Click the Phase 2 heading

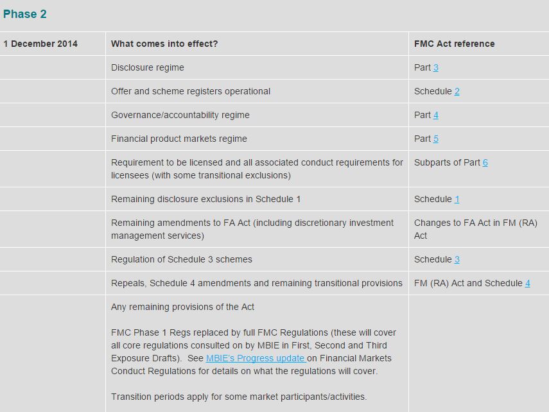point(25,14)
